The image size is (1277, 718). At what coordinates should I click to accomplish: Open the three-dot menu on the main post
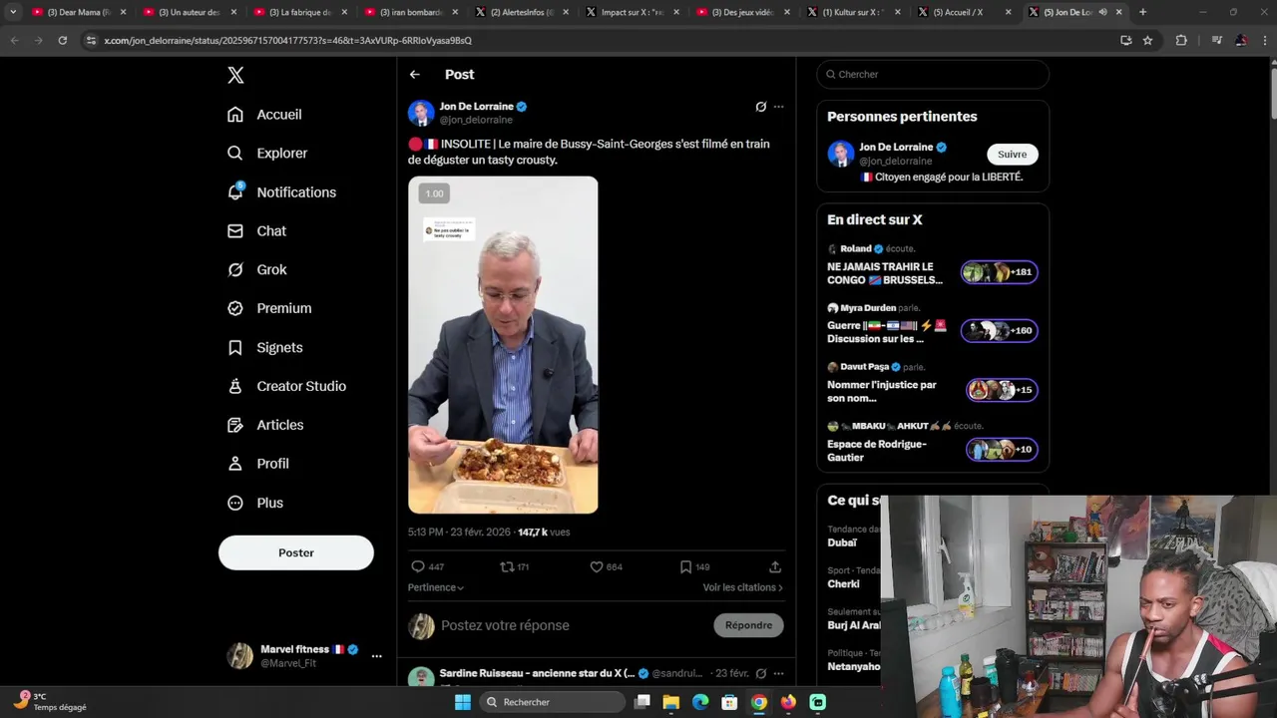[778, 107]
